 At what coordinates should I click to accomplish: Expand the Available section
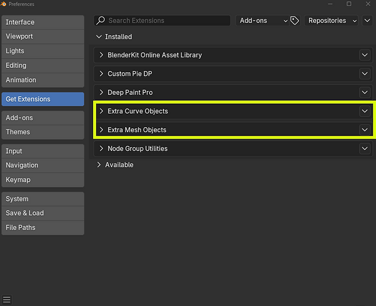pyautogui.click(x=99, y=165)
